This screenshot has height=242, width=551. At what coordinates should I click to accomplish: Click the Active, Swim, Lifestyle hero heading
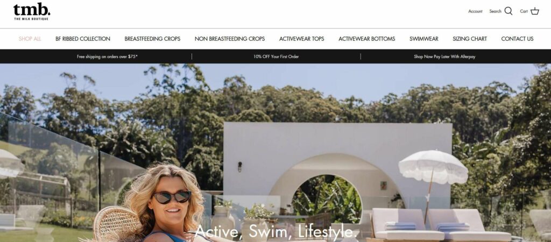point(275,231)
